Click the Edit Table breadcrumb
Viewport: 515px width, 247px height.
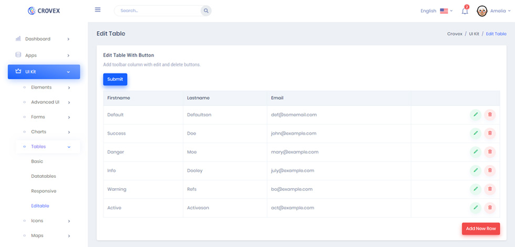tap(496, 34)
